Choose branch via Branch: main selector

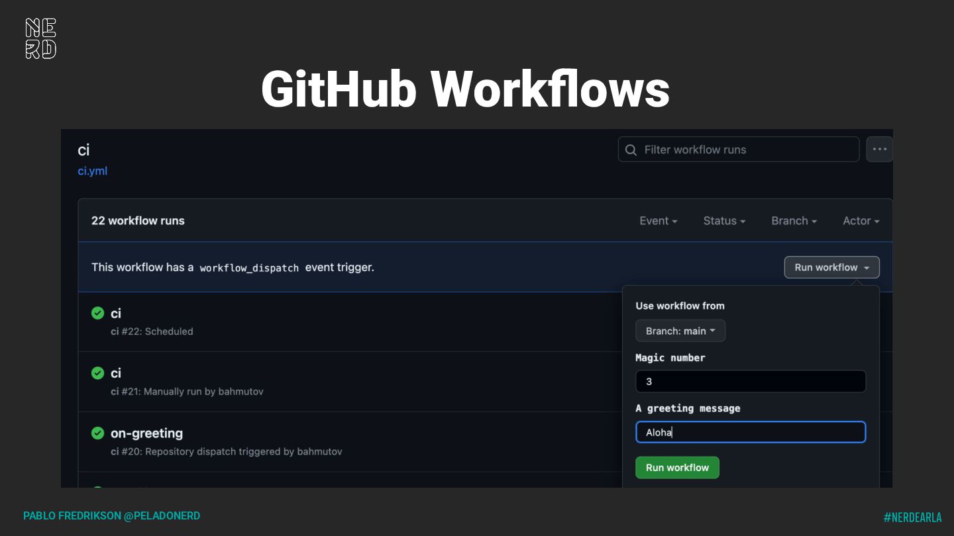[x=680, y=331]
